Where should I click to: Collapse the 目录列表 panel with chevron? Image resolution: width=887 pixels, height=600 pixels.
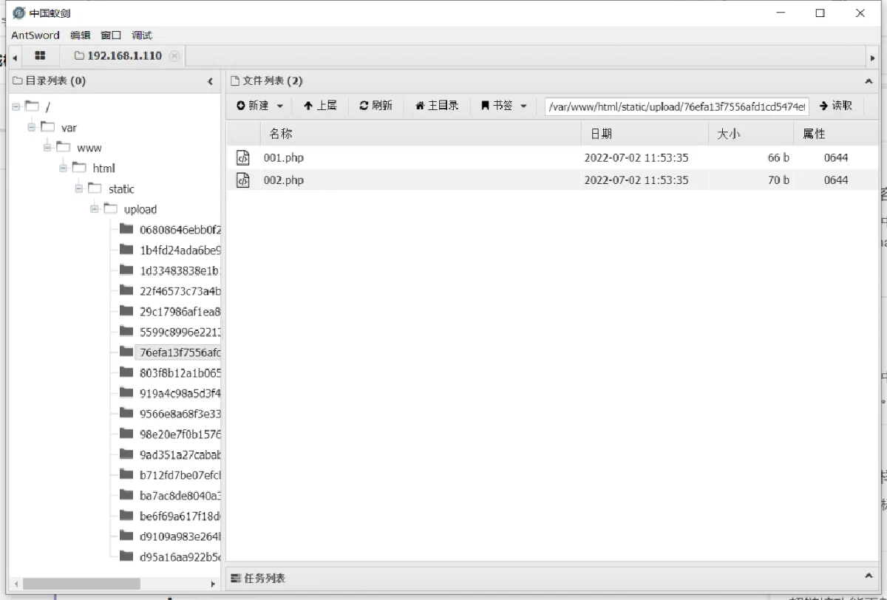point(211,81)
